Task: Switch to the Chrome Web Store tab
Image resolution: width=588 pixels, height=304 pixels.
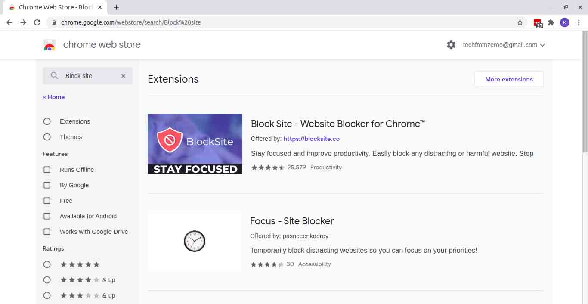Action: tap(55, 7)
